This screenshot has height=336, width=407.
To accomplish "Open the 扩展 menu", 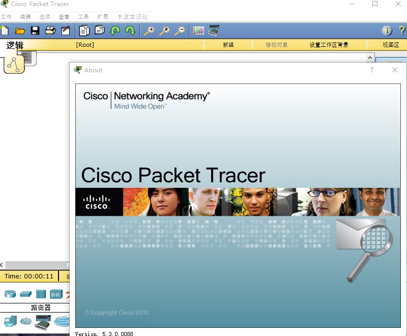I will [x=103, y=17].
